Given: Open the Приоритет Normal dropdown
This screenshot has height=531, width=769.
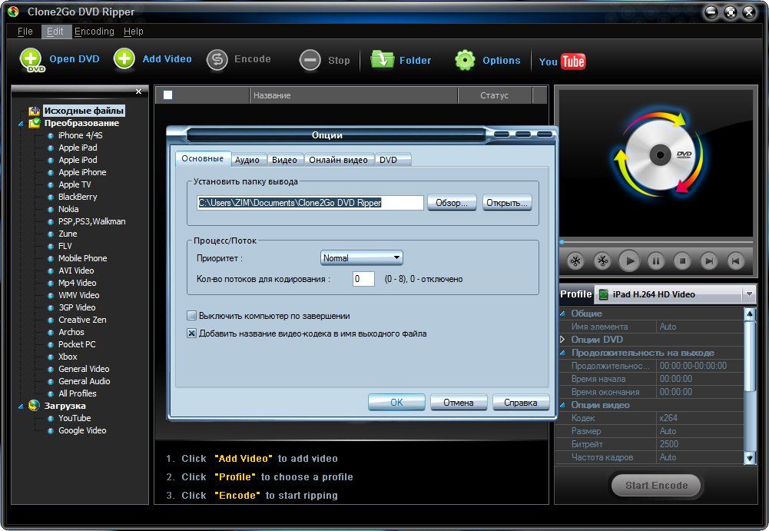Looking at the screenshot, I should pyautogui.click(x=361, y=257).
